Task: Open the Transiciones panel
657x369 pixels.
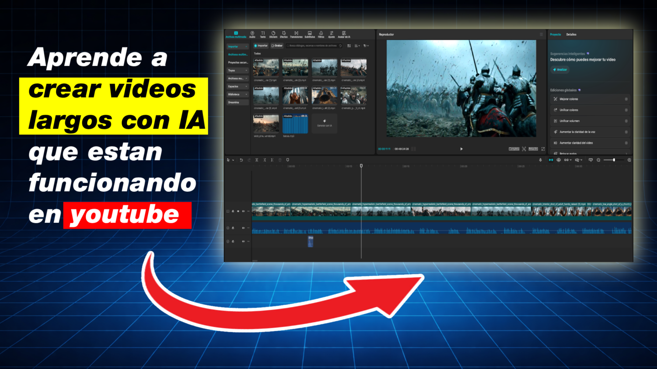Action: point(296,34)
